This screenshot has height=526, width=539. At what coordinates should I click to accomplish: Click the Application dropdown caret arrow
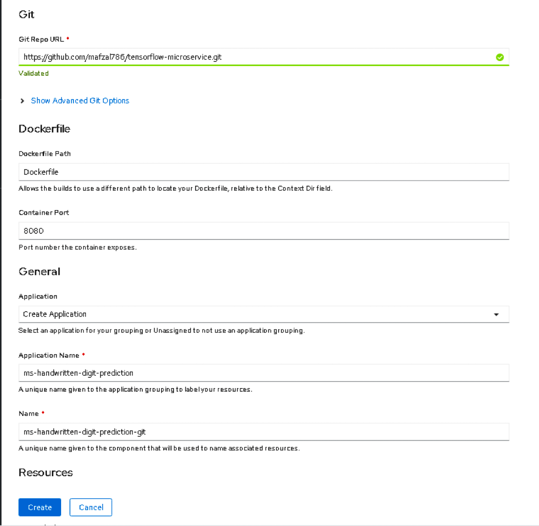tap(496, 314)
